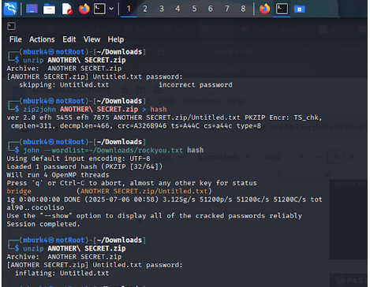Open the View menu
Image resolution: width=370 pixels, height=287 pixels.
pos(92,39)
